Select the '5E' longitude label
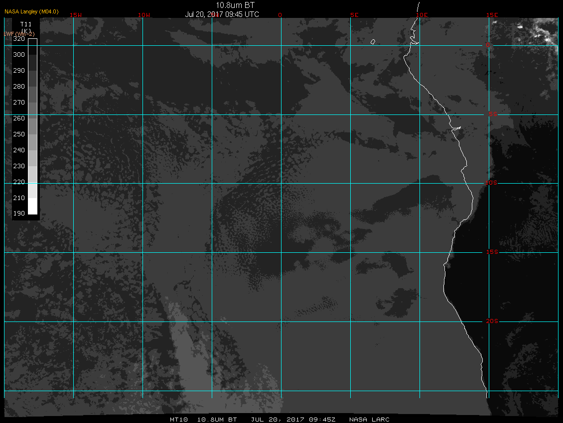 [354, 15]
